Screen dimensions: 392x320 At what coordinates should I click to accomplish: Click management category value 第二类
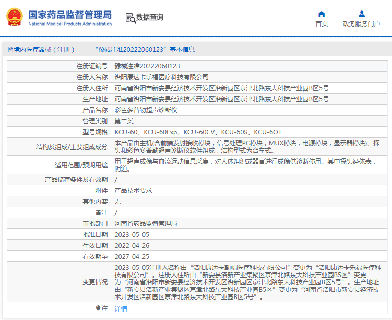click(x=124, y=121)
